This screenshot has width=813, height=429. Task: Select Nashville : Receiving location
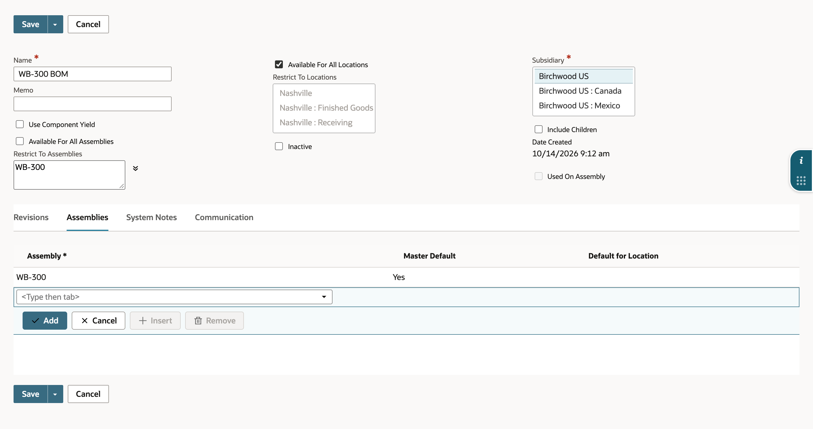tap(324, 122)
